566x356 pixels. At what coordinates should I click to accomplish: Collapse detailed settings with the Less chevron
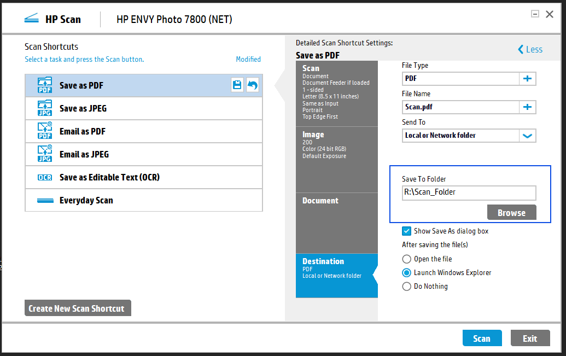pos(529,49)
